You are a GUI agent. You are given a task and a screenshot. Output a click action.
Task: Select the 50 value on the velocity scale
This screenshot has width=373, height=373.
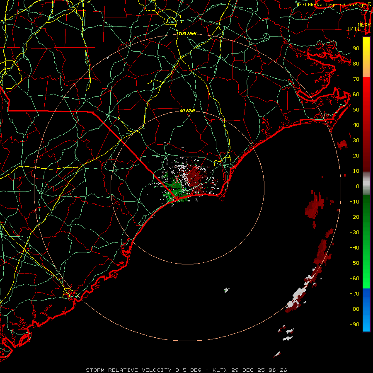pyautogui.click(x=356, y=110)
